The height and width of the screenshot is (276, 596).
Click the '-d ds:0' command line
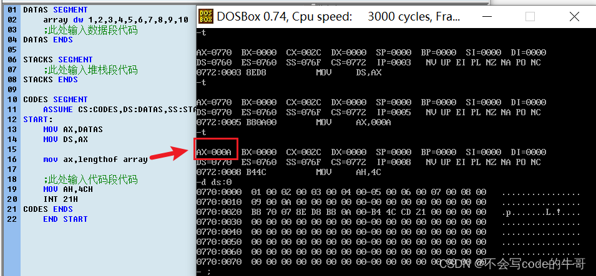(214, 182)
